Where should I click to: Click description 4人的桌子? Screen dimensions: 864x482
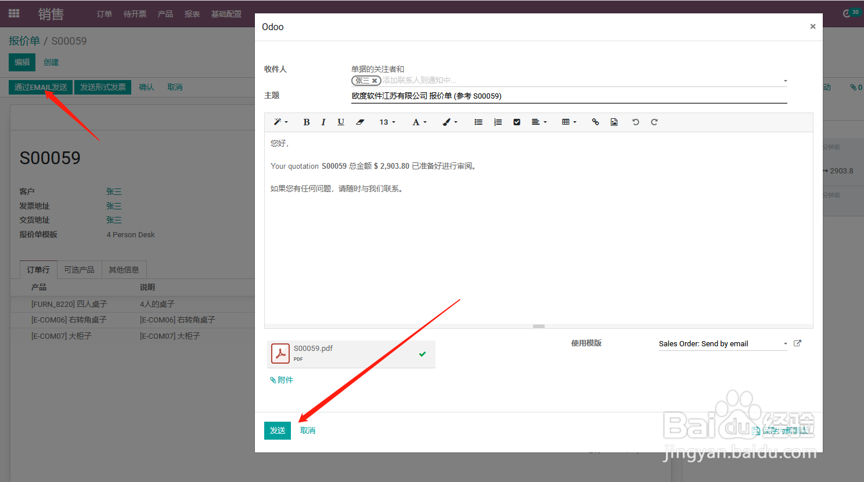[157, 304]
